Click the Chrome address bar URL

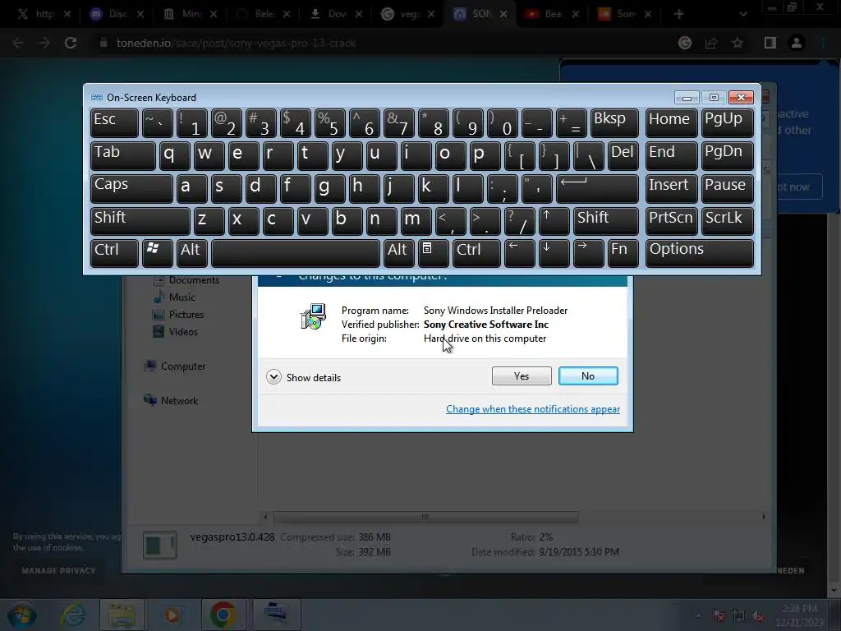[x=236, y=43]
